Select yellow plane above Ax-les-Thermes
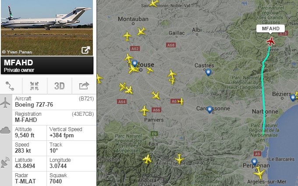This screenshot has width=298, height=186. click(179, 159)
